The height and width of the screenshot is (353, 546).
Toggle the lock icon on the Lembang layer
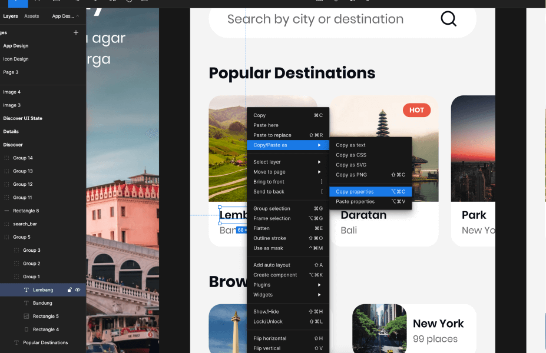(70, 289)
